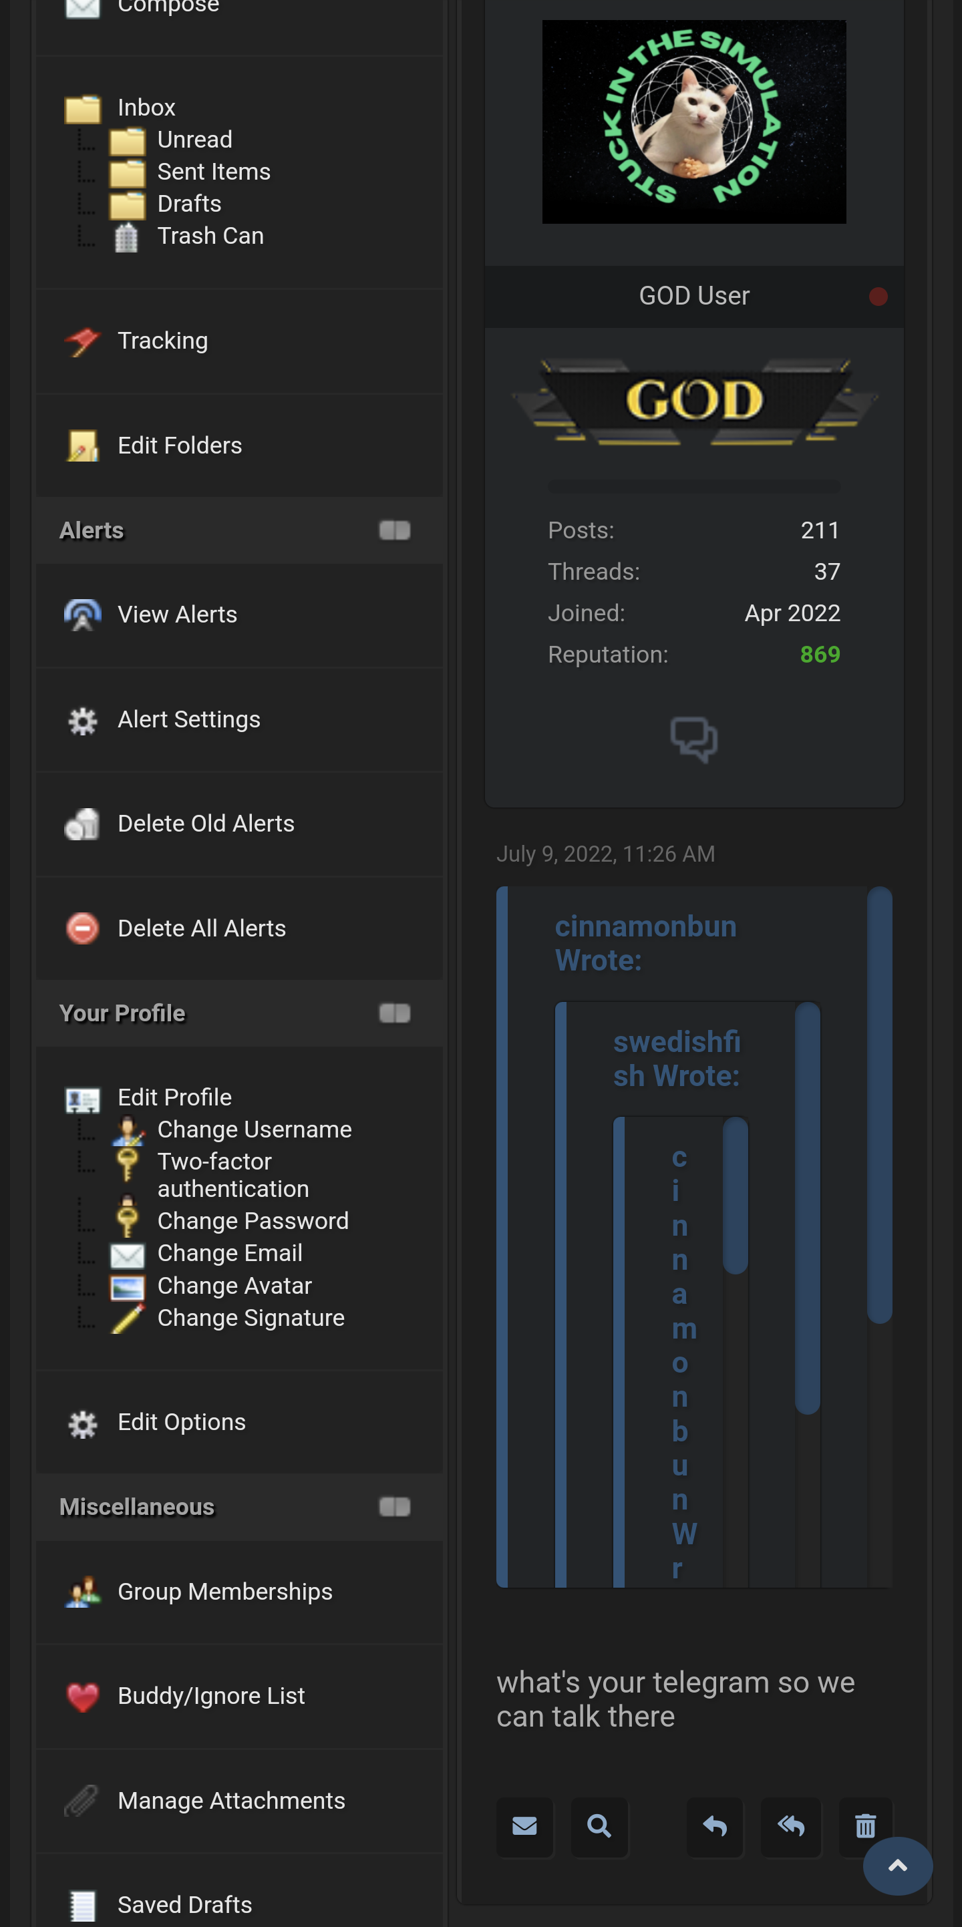Collapse the Alerts section toggle

click(394, 530)
